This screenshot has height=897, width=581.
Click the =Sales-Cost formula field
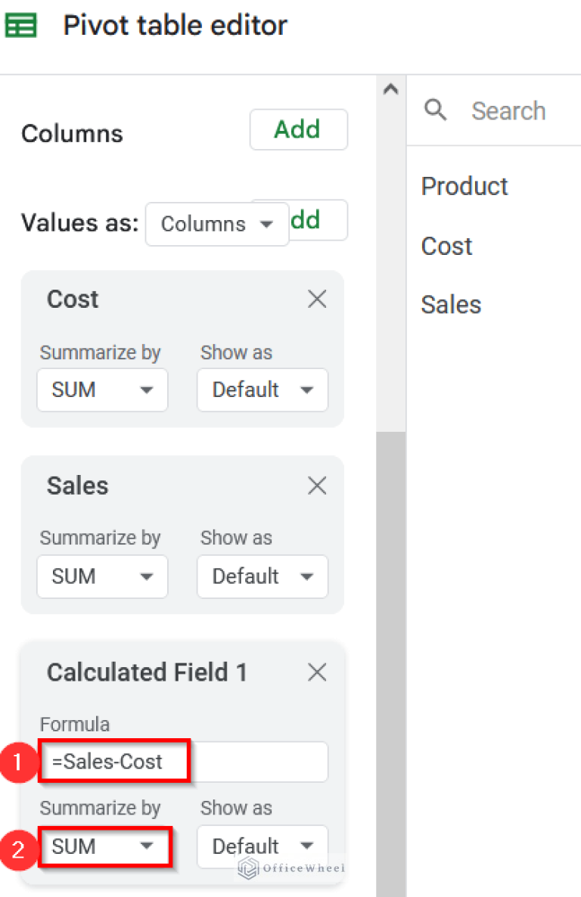182,762
